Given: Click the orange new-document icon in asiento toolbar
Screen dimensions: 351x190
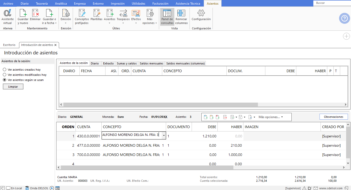Looking at the screenshot, I should pos(211,117).
